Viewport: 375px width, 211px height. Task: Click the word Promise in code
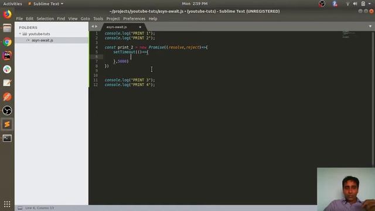click(156, 47)
